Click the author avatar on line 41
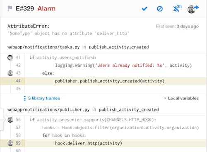Screen dimensions: 207x152 [10, 58]
